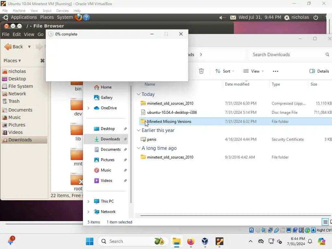The height and width of the screenshot is (249, 332).
Task: Sort by the Name column header
Action: tap(150, 84)
